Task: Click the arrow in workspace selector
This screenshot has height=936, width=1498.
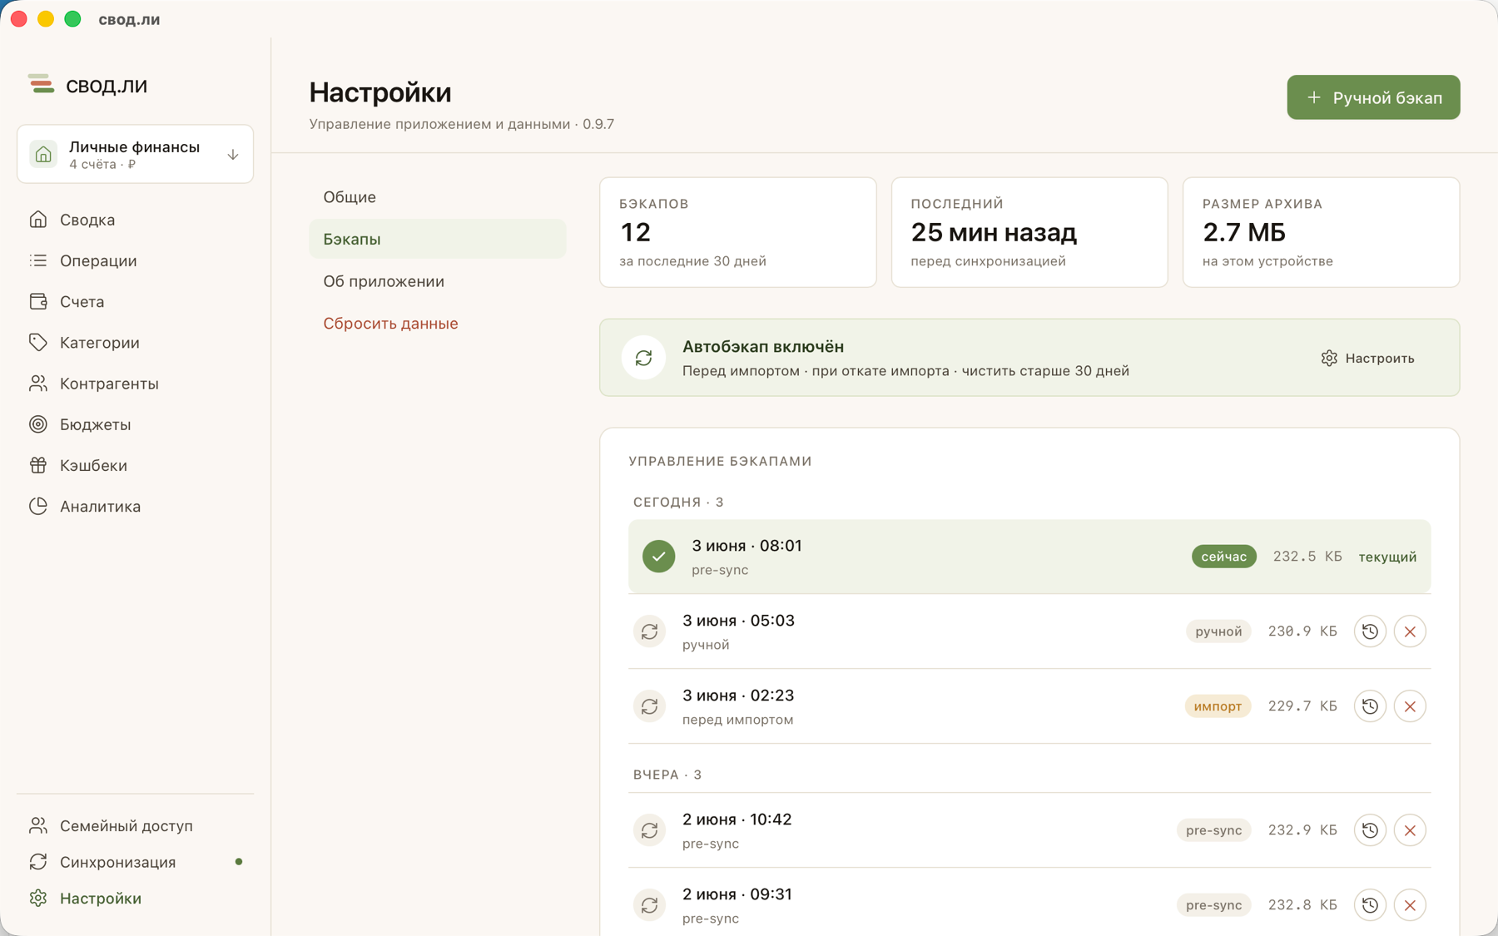Action: pos(233,155)
